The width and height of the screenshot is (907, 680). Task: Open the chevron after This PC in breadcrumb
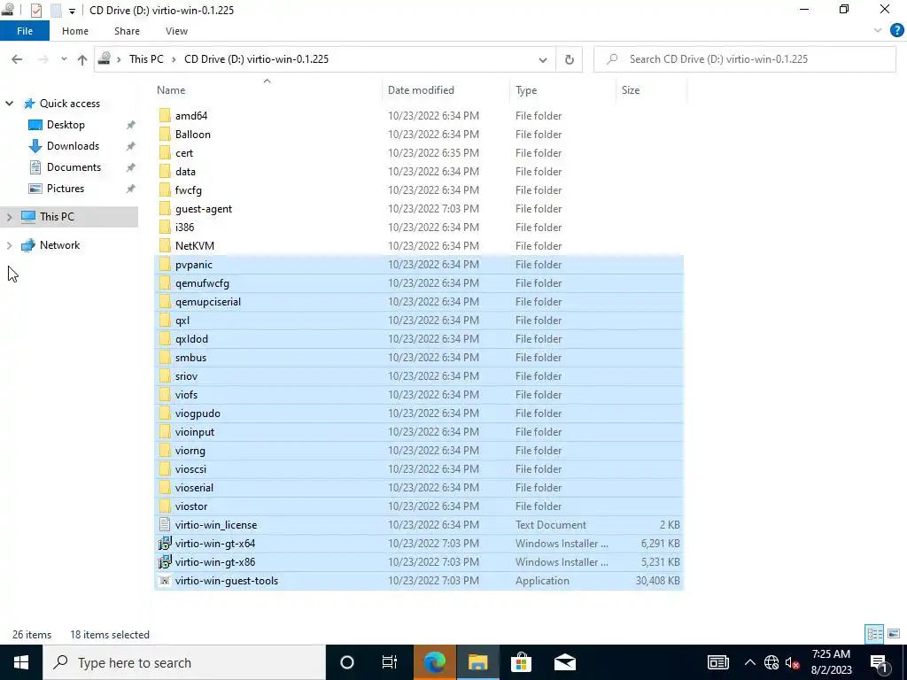point(174,59)
